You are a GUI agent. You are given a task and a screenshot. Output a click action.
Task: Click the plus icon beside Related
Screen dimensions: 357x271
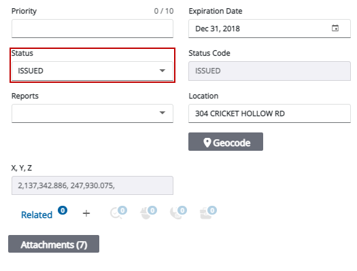(x=86, y=213)
